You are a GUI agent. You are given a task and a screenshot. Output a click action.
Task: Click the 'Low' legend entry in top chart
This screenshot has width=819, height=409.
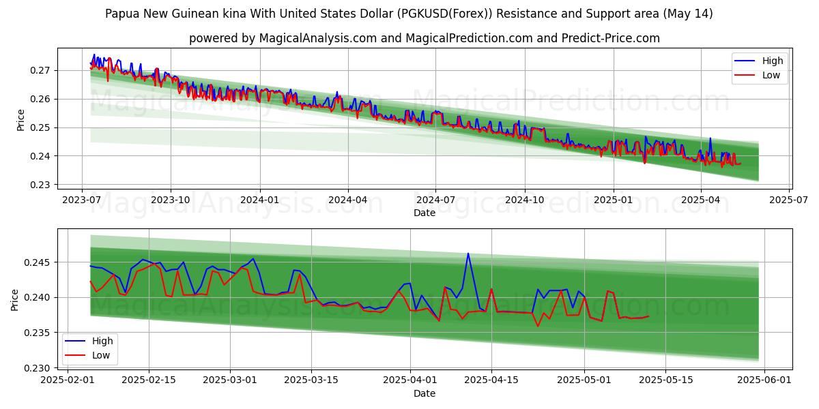point(771,75)
